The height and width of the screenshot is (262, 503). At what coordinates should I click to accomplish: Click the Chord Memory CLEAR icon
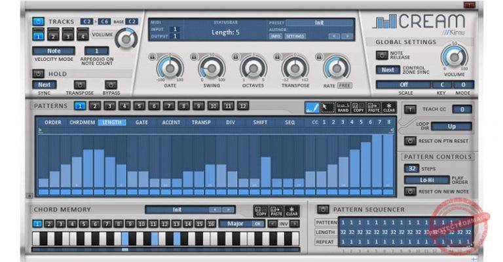point(291,211)
